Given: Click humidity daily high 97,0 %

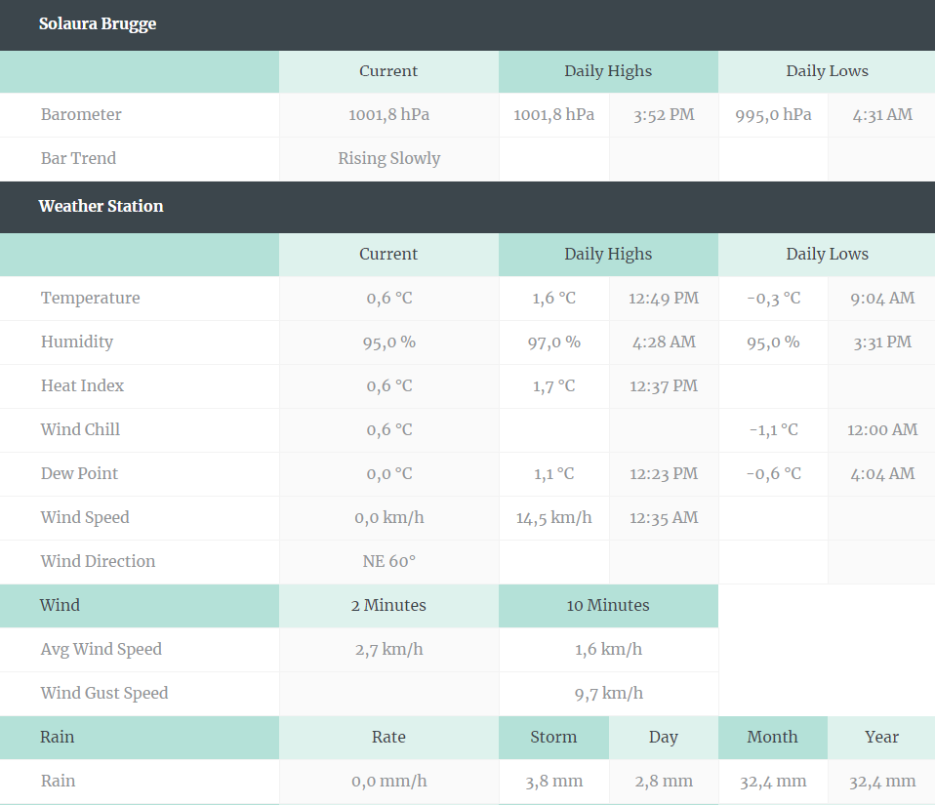Looking at the screenshot, I should [554, 342].
